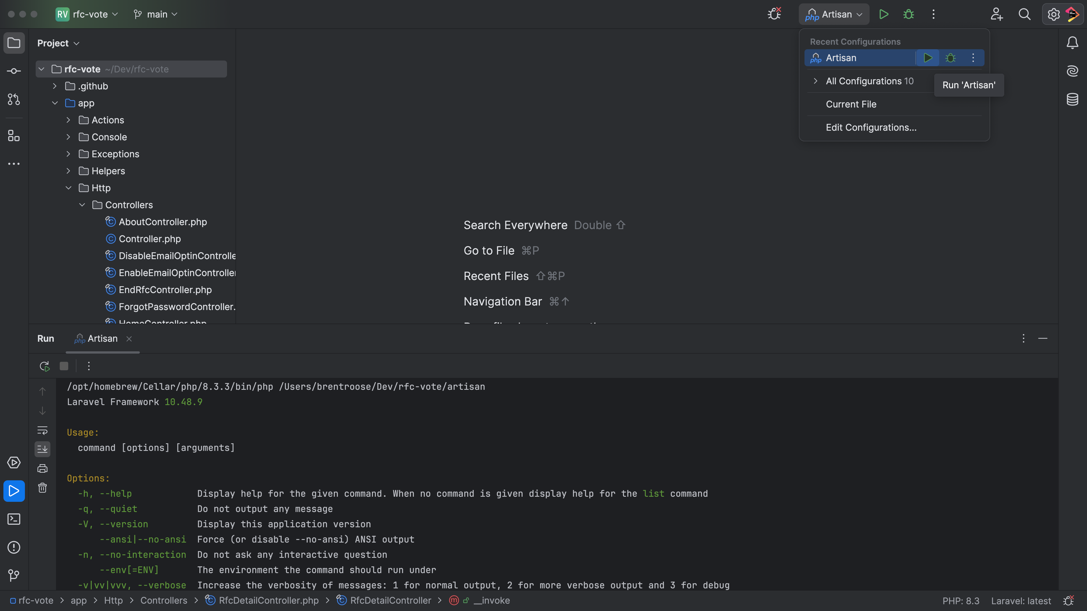Run Artisan using the green play button in popup

click(x=928, y=58)
